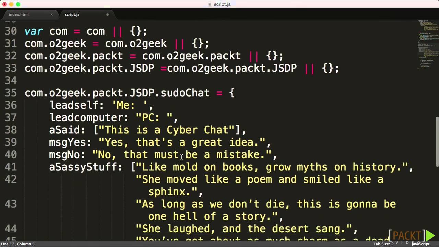Click the "PC: " string value
The height and width of the screenshot is (247, 439).
click(154, 118)
